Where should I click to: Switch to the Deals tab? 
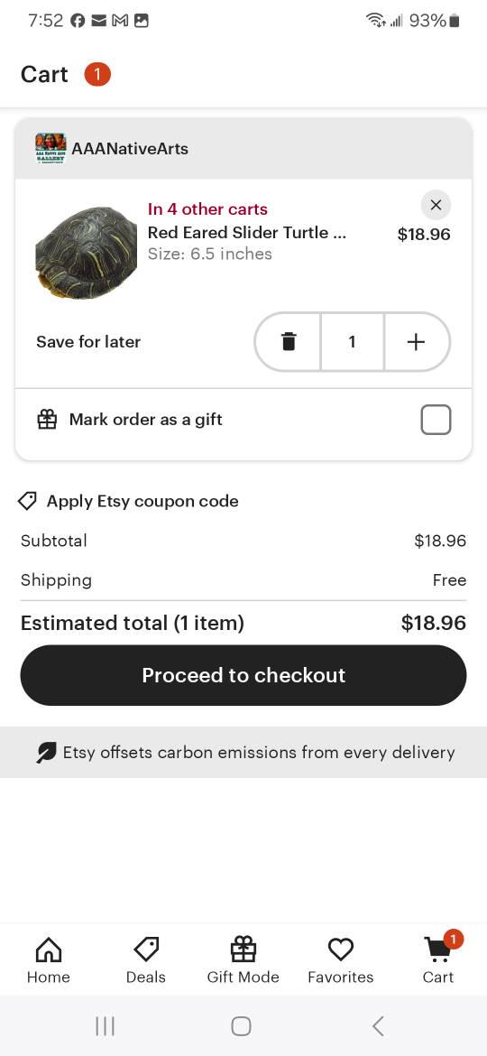(x=146, y=960)
